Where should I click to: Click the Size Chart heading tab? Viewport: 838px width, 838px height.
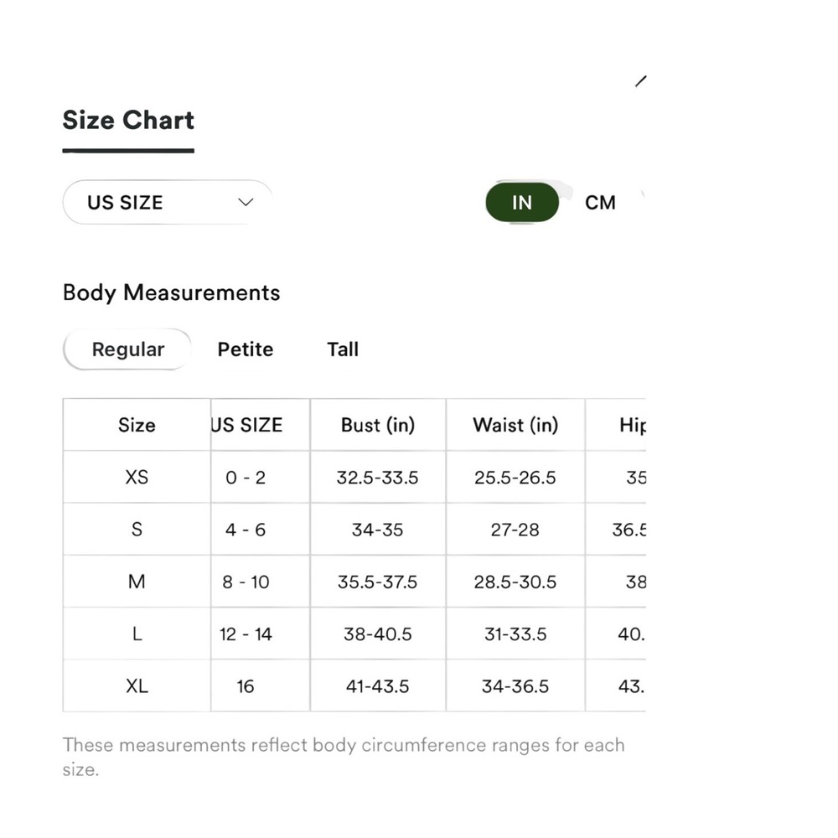(128, 120)
